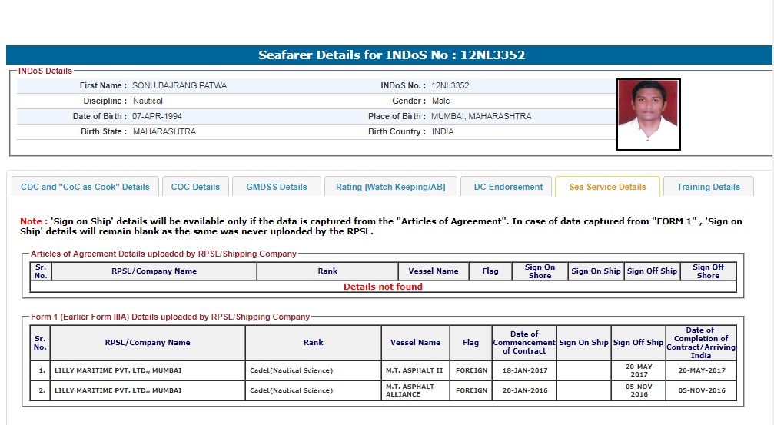Click the company name in Form 1 row 2

click(x=118, y=390)
